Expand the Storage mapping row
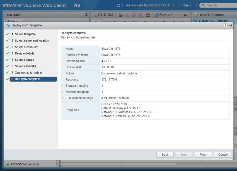This screenshot has width=237, height=171. [x=63, y=86]
